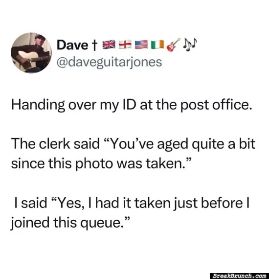The height and width of the screenshot is (279, 269).
Task: Click the word aged in the clerk's quote
Action: [x=173, y=145]
